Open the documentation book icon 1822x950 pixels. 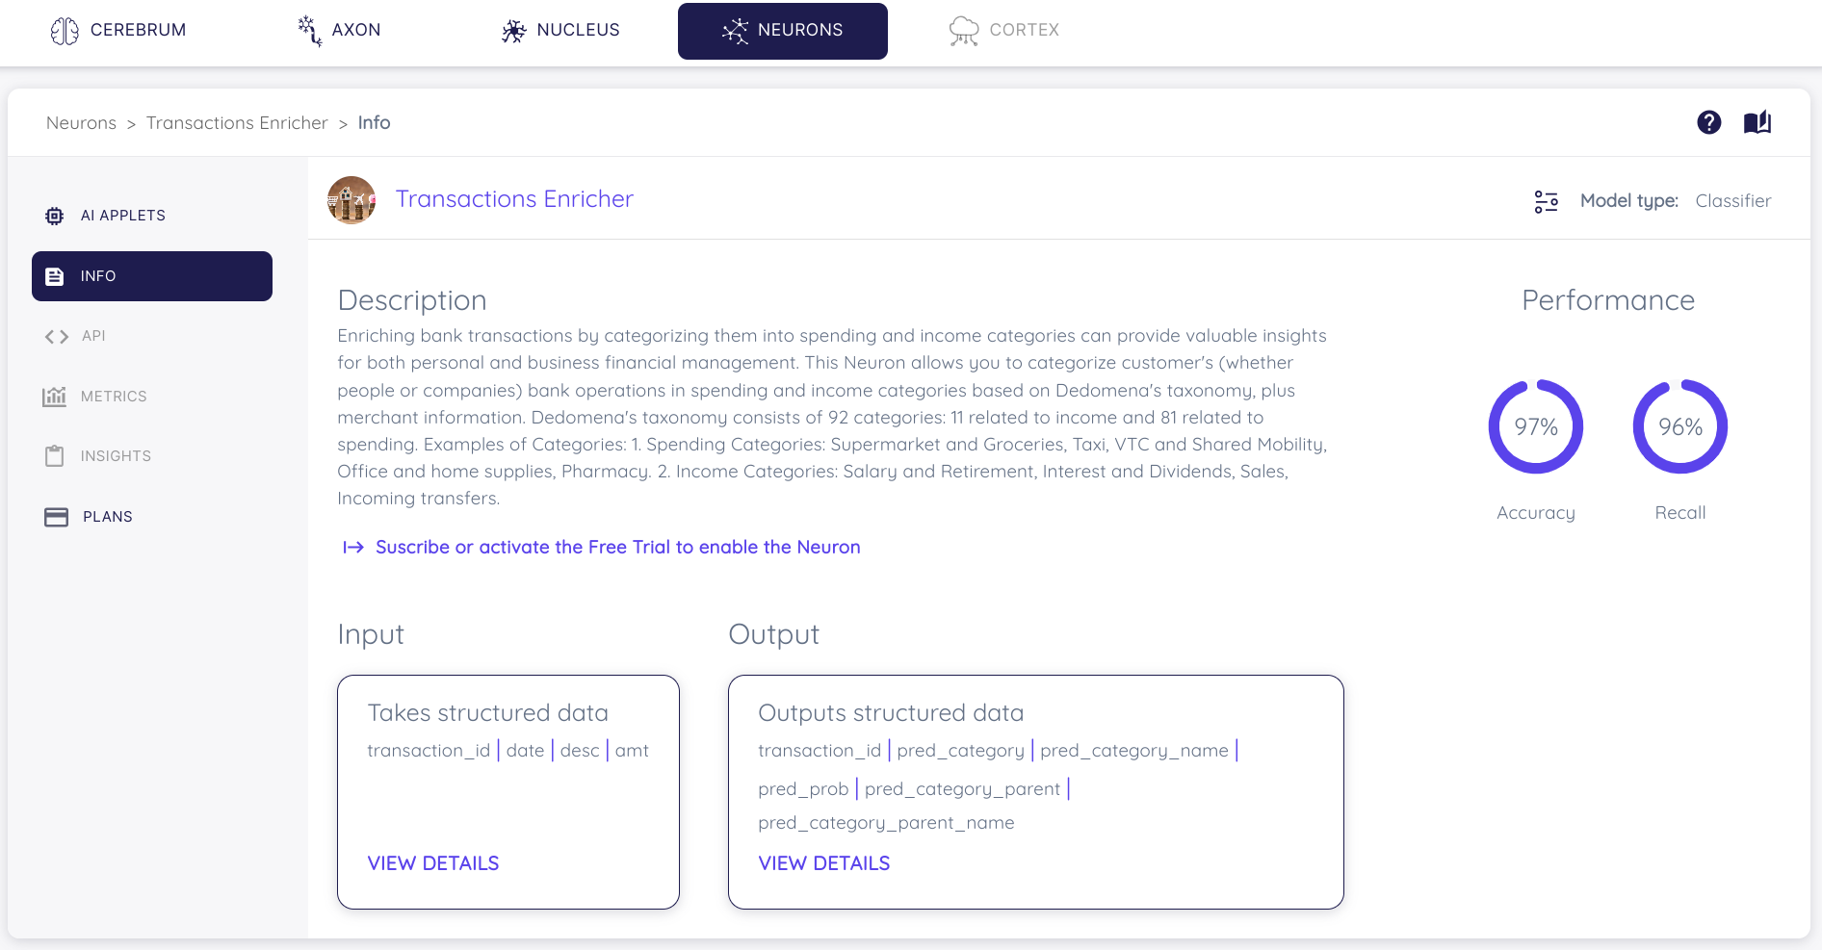pos(1757,122)
